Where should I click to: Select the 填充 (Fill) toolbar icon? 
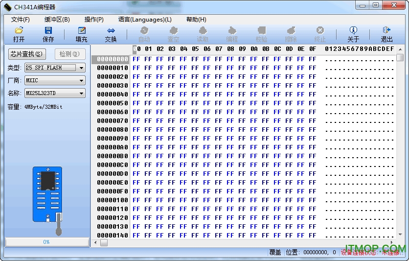tap(82, 30)
